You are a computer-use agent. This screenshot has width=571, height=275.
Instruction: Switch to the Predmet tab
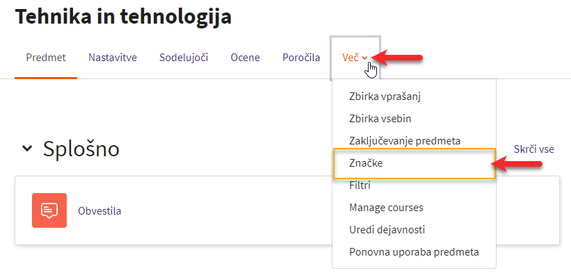tap(46, 58)
